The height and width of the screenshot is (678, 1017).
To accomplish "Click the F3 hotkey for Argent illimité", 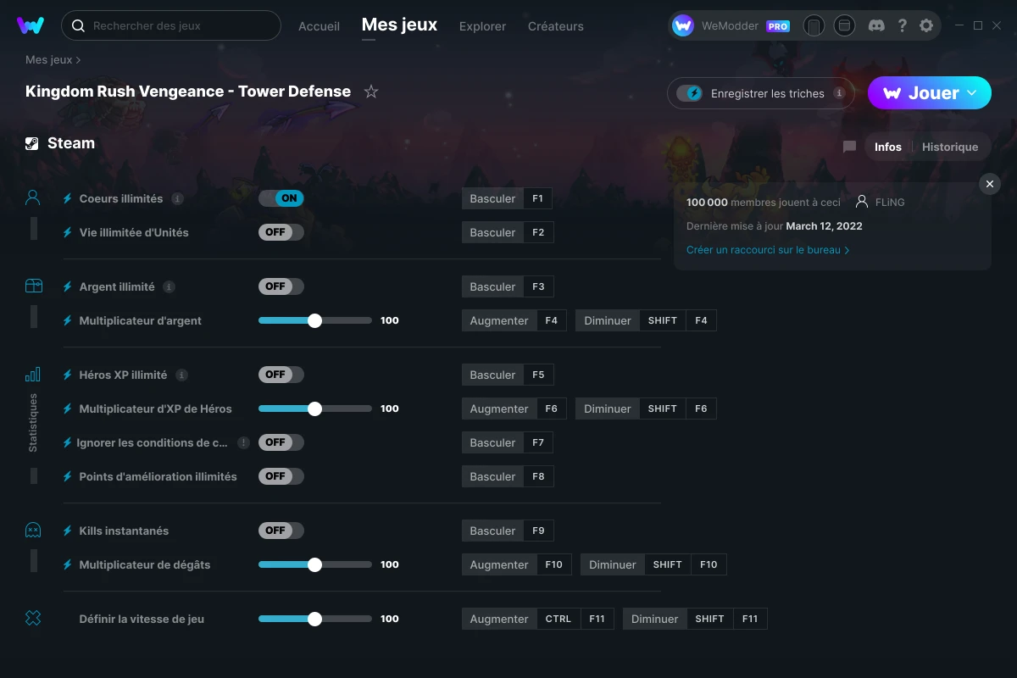I will (538, 286).
